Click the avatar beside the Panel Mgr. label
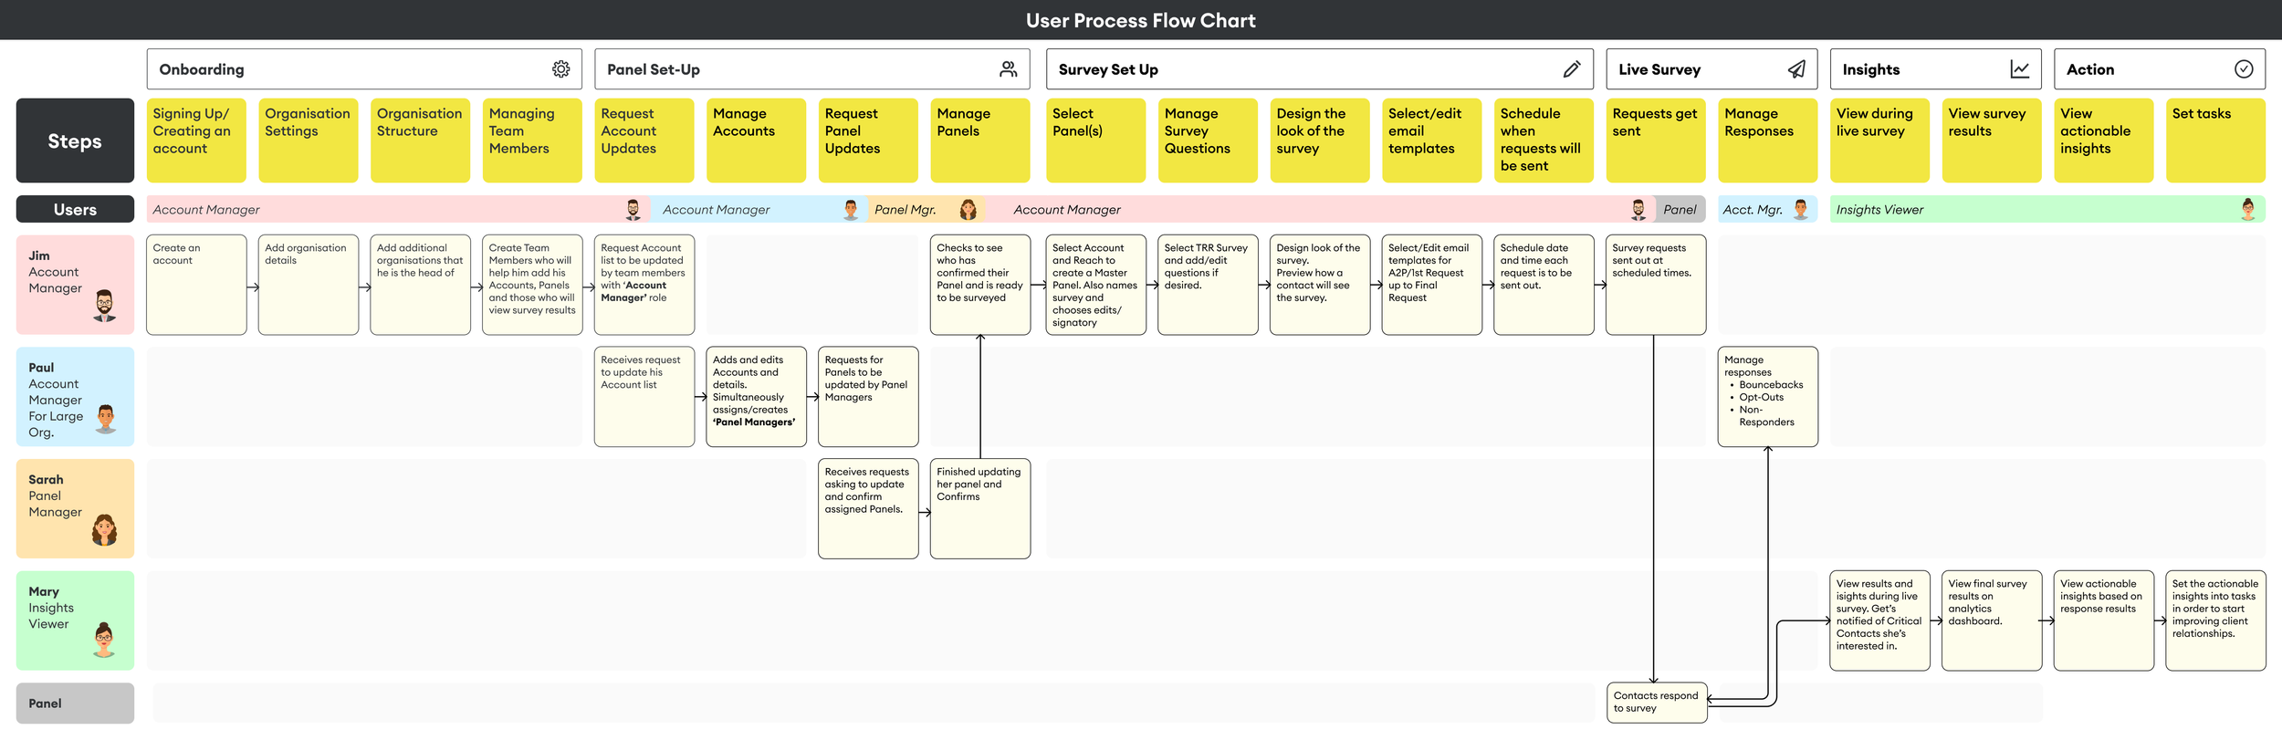Image resolution: width=2282 pixels, height=740 pixels. pyautogui.click(x=968, y=210)
